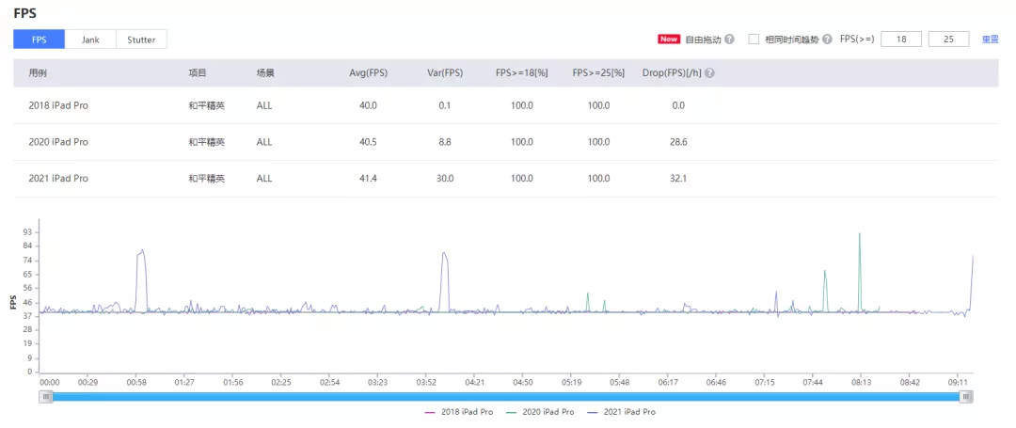Toggle 2021 iPad Pro legend series
Image resolution: width=1016 pixels, height=428 pixels.
click(x=621, y=412)
